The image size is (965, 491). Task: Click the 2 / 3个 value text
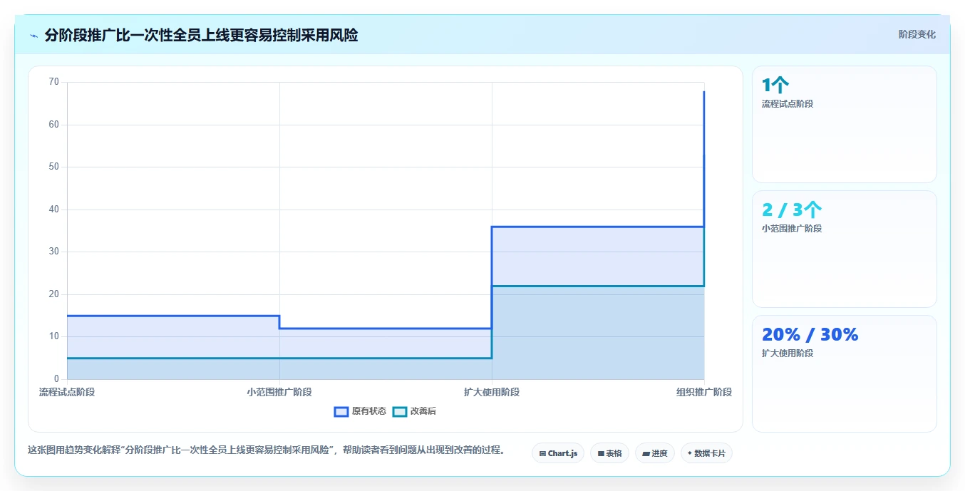pyautogui.click(x=792, y=210)
